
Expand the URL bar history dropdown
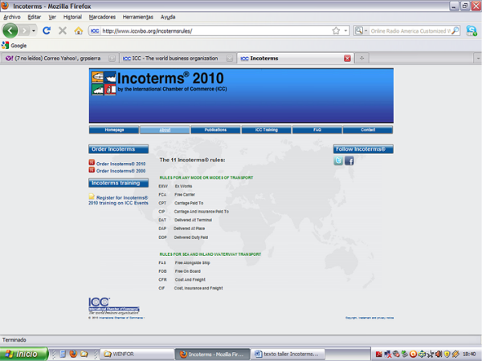345,30
